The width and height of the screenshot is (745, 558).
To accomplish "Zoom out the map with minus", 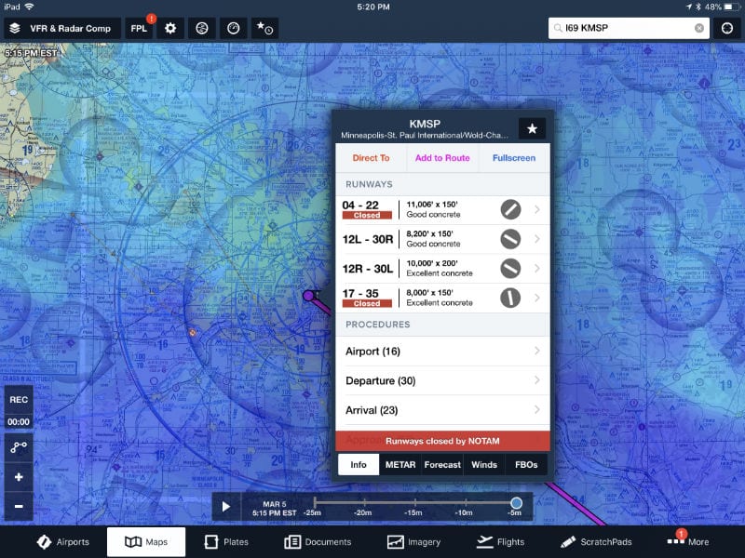I will click(19, 506).
